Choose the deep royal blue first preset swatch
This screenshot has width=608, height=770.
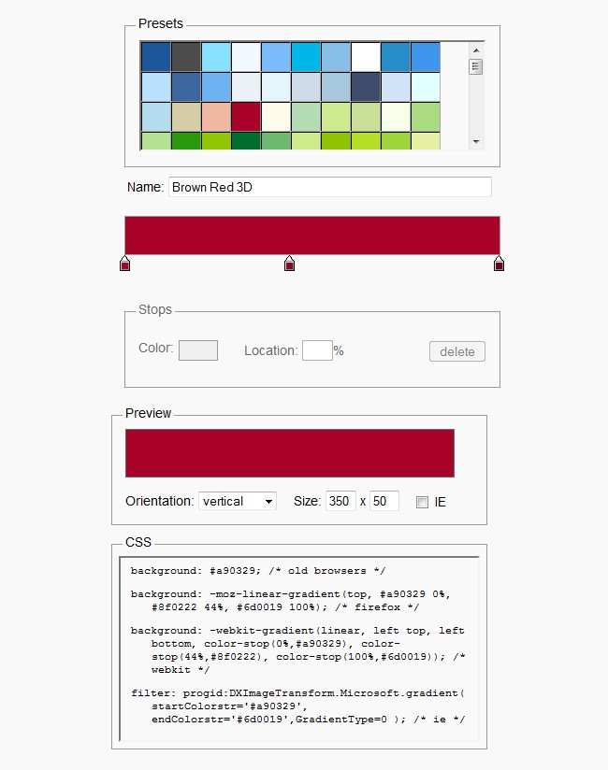(156, 57)
